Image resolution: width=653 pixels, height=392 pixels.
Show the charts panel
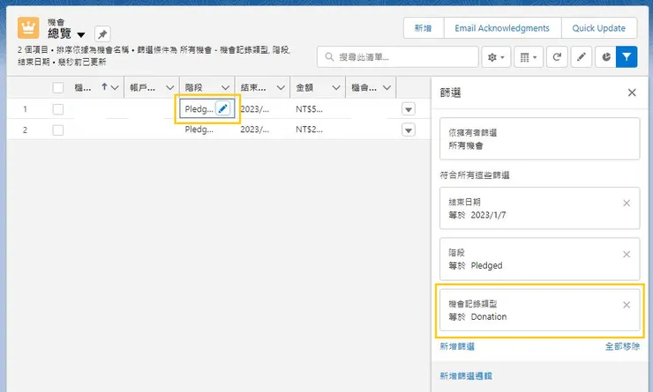point(606,57)
